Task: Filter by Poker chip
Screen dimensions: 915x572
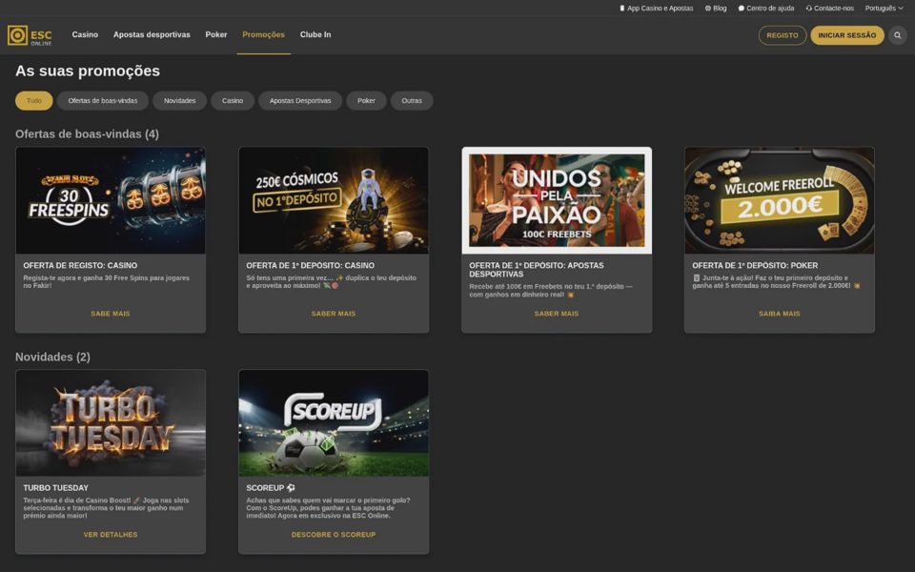Action: pyautogui.click(x=366, y=100)
